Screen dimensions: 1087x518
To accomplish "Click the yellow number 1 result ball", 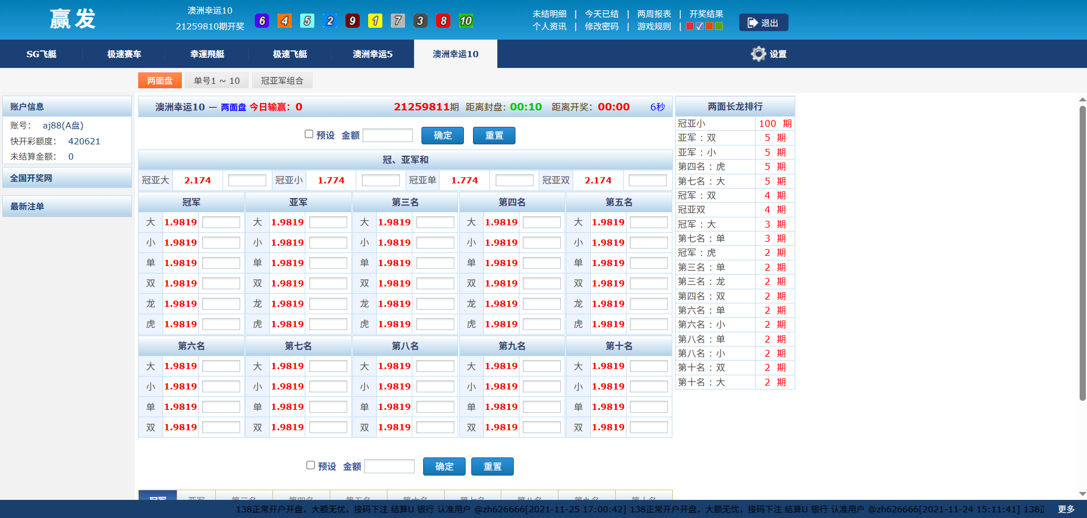I will [375, 21].
